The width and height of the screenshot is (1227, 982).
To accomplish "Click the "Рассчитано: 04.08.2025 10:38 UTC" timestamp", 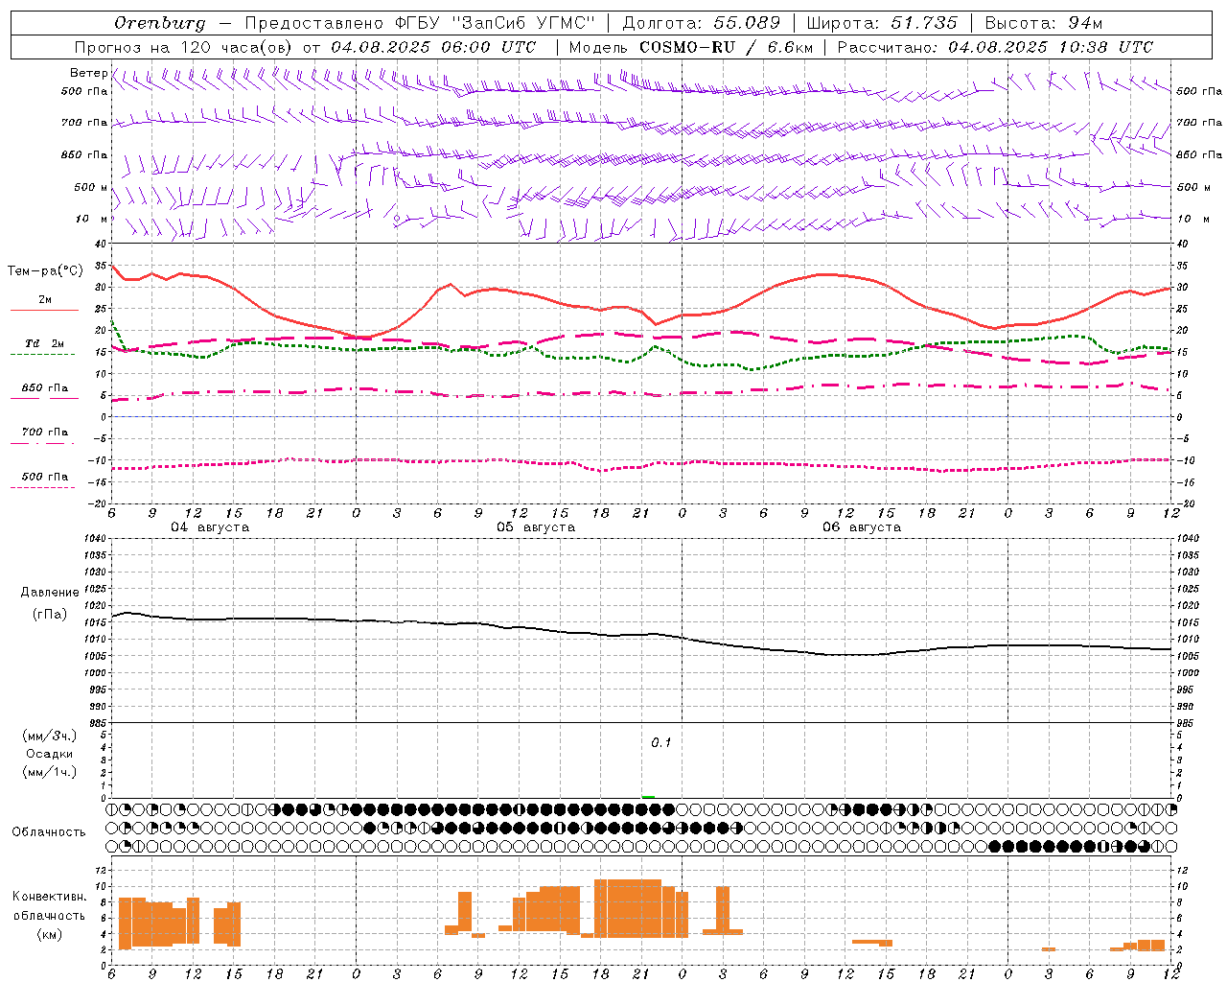I will coord(995,47).
